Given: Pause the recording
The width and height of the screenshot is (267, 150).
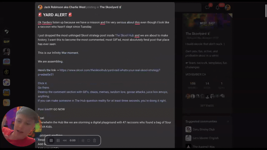Looking at the screenshot, I should pos(58,140).
